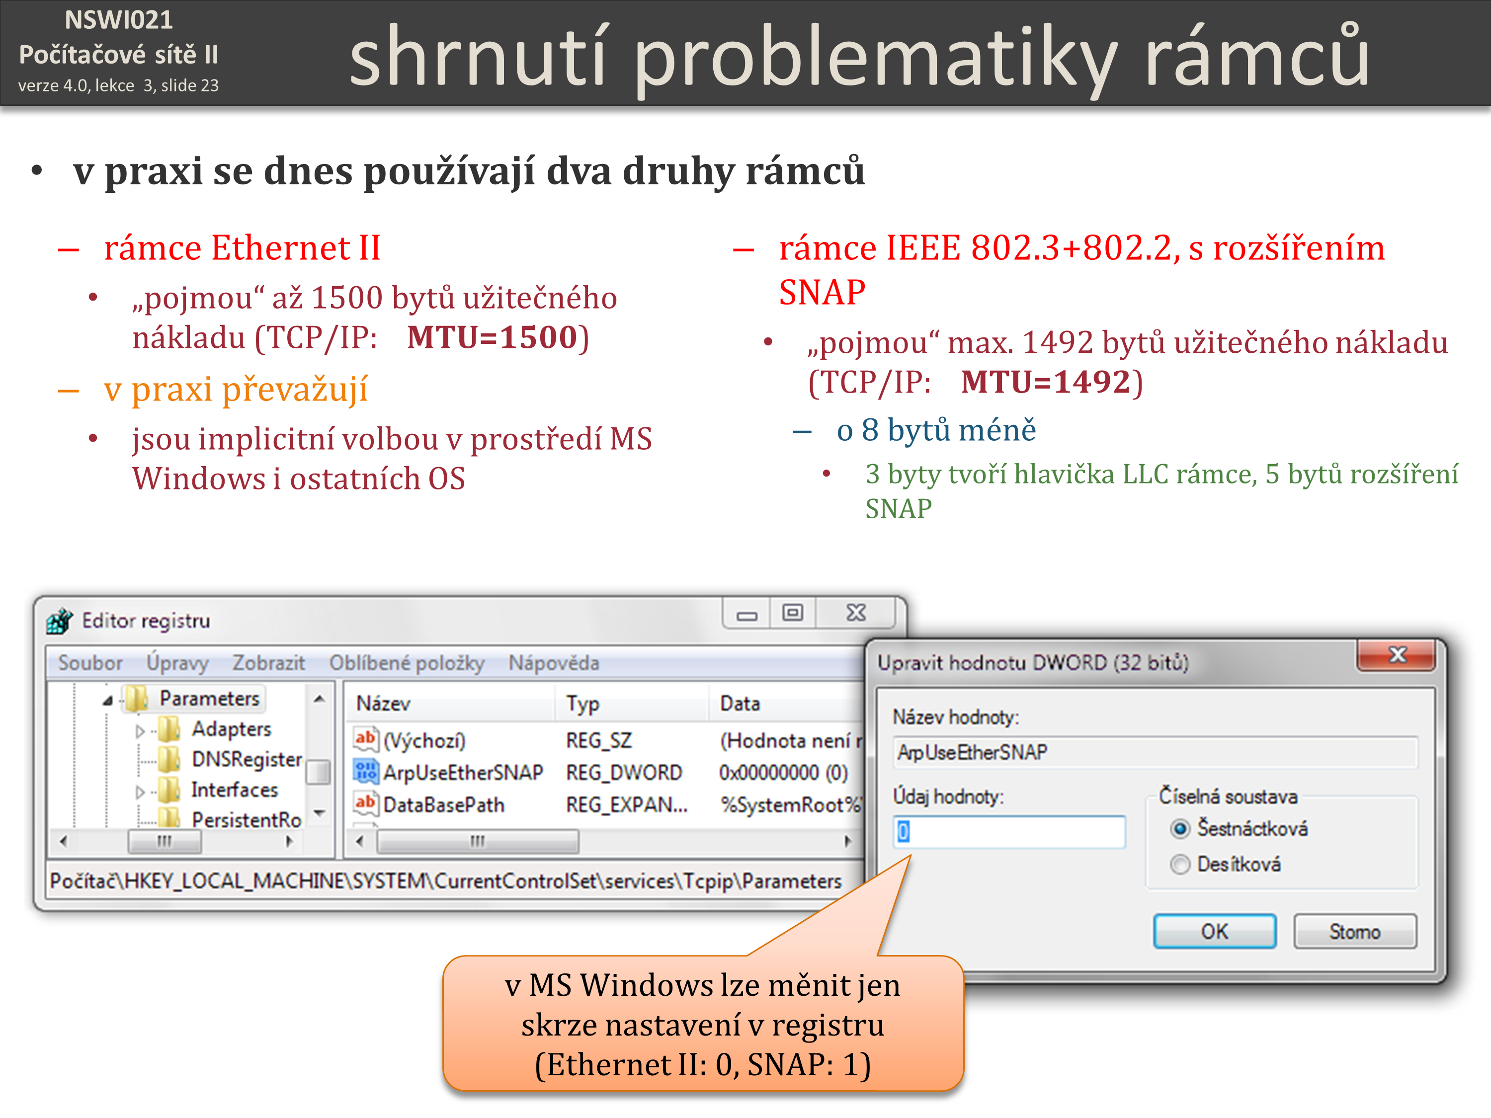The image size is (1491, 1118).
Task: Click the values pane horizontal scrollbar thumb
Action: [x=477, y=841]
